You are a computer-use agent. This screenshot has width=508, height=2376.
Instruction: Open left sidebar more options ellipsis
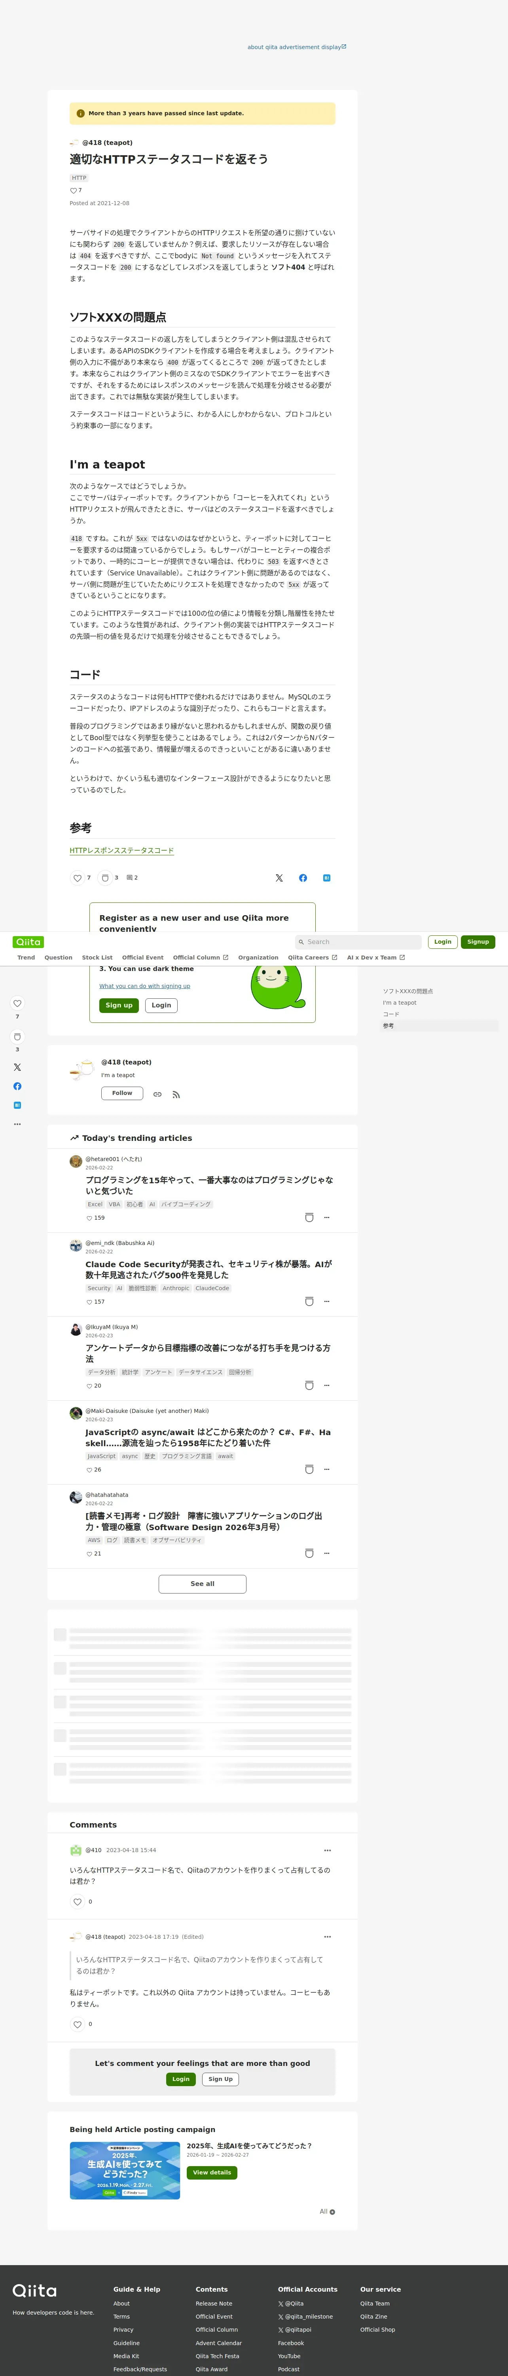click(17, 1124)
